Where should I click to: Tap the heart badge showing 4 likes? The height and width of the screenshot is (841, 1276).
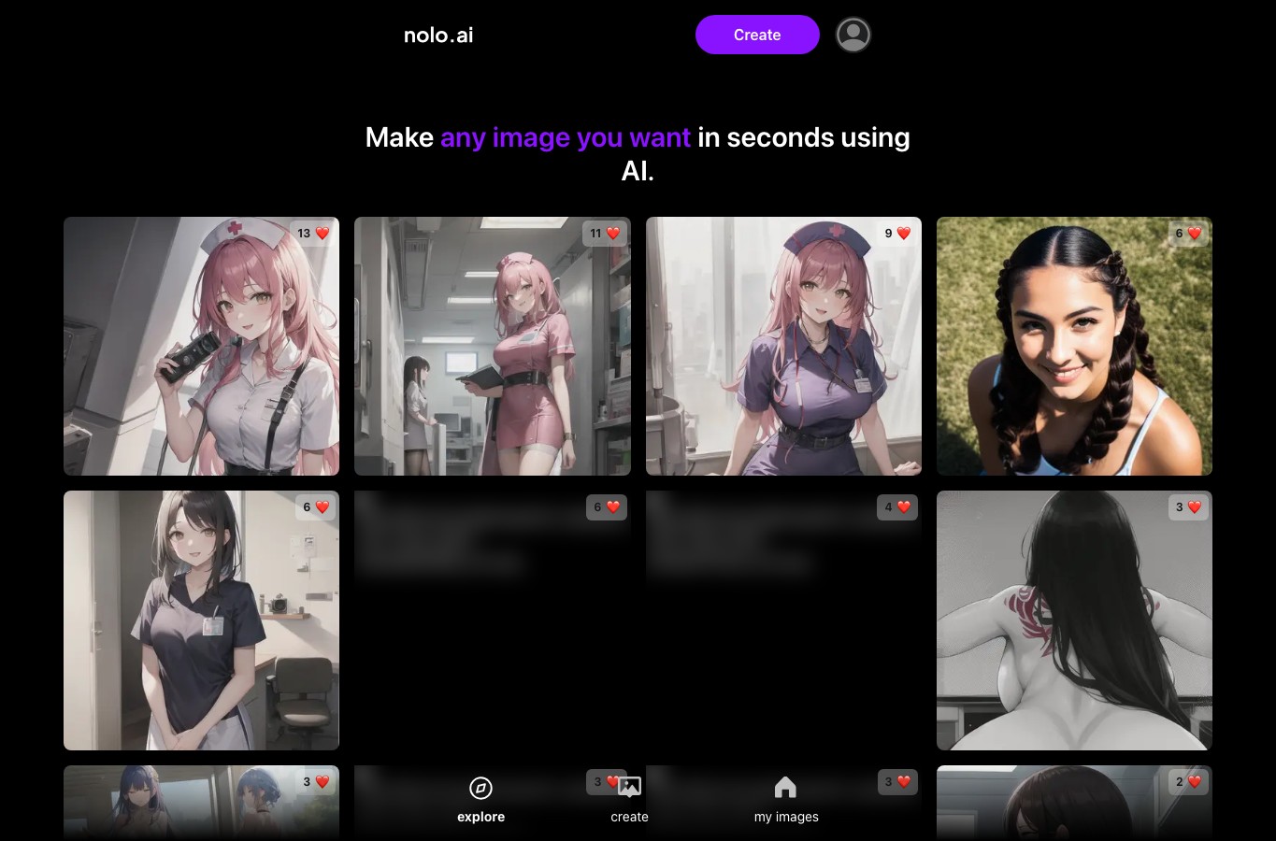point(896,507)
